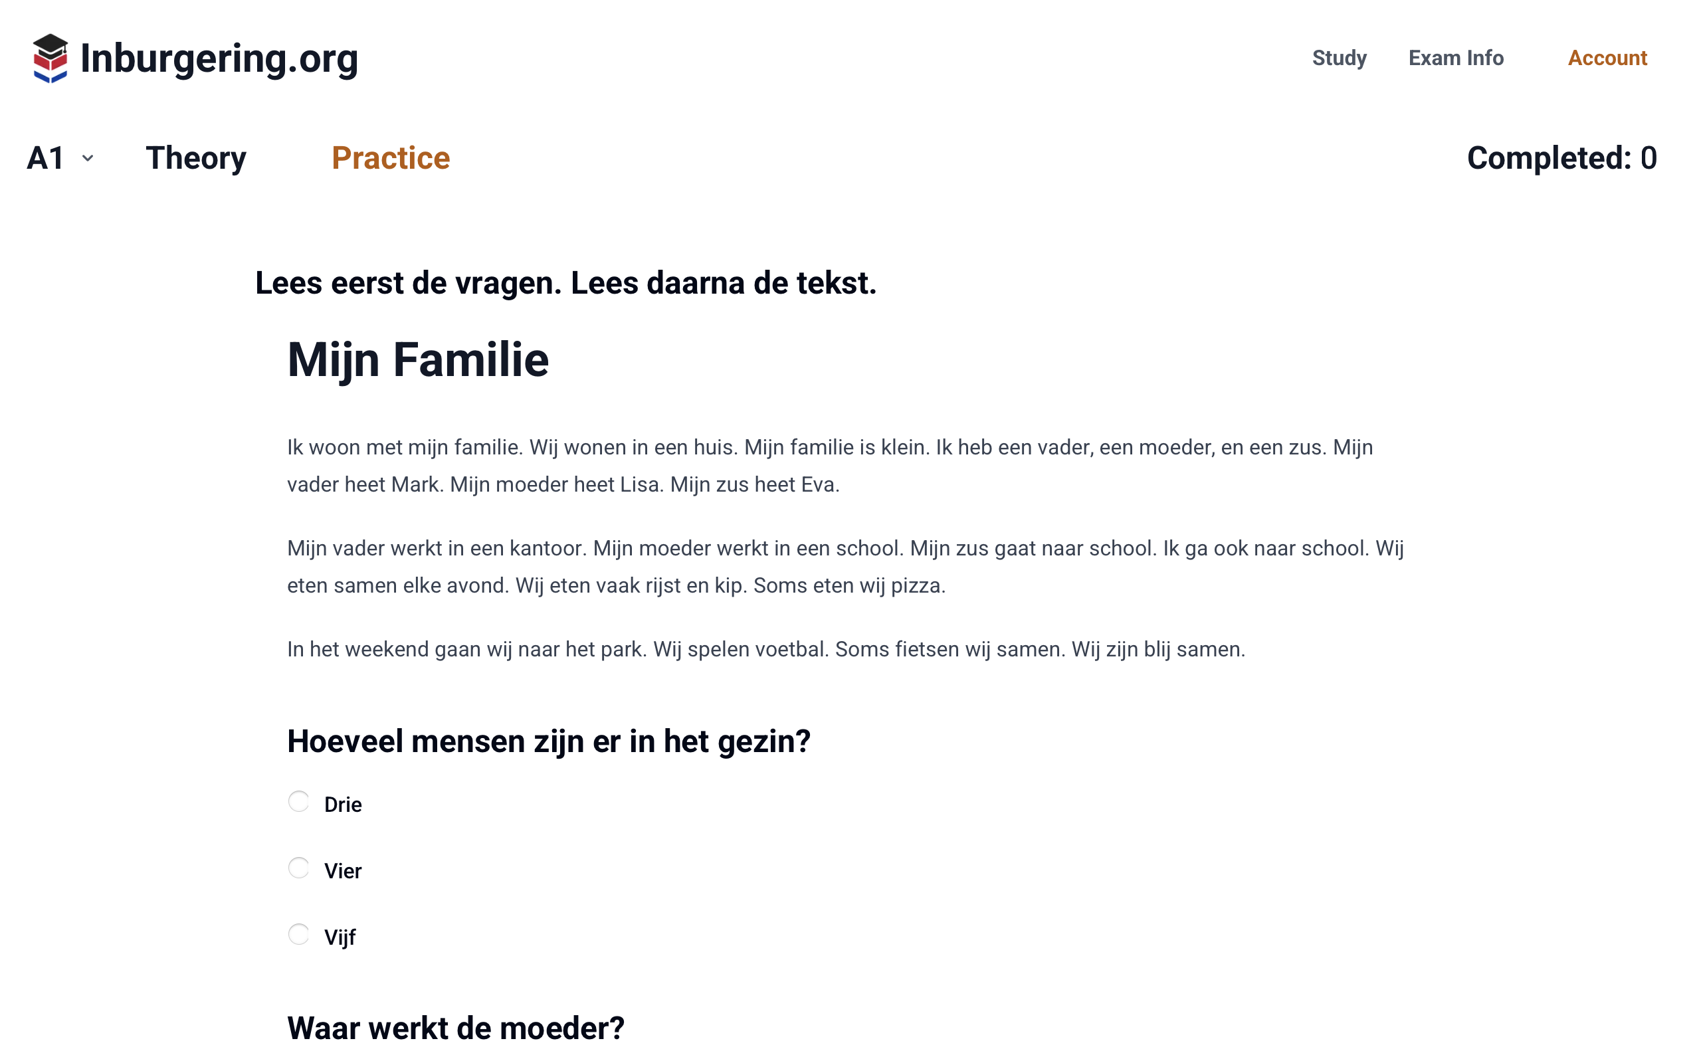This screenshot has width=1701, height=1063.
Task: Click the Inburgering.org graduation cap logo
Action: (50, 58)
